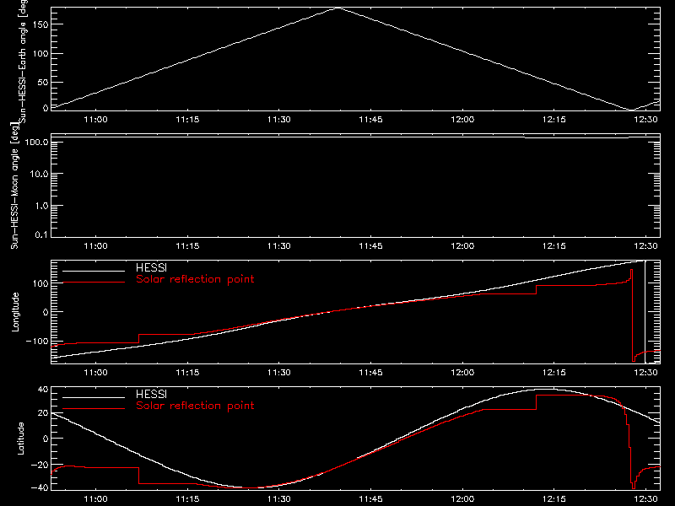The width and height of the screenshot is (675, 506).
Task: Click '11:45' under the Latitude plot
Action: [370, 498]
